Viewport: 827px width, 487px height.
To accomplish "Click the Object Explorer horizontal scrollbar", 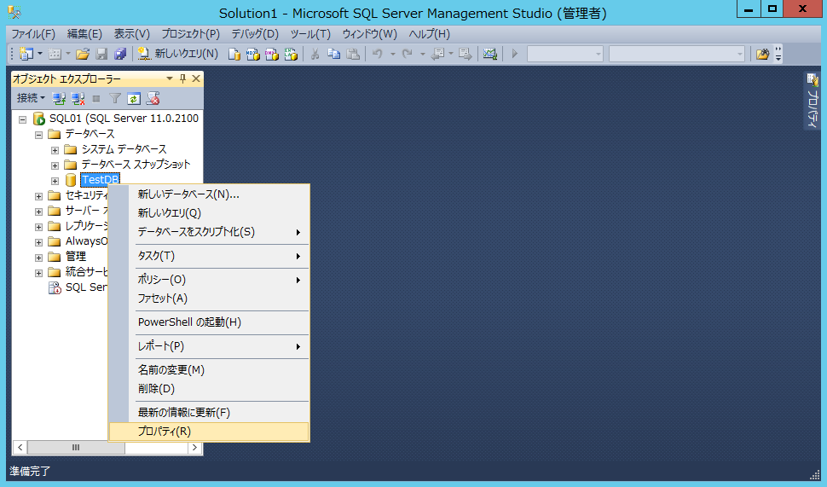I will click(x=75, y=448).
